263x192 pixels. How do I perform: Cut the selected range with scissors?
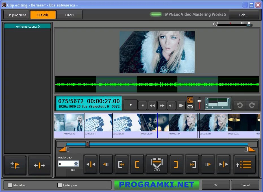(157, 164)
